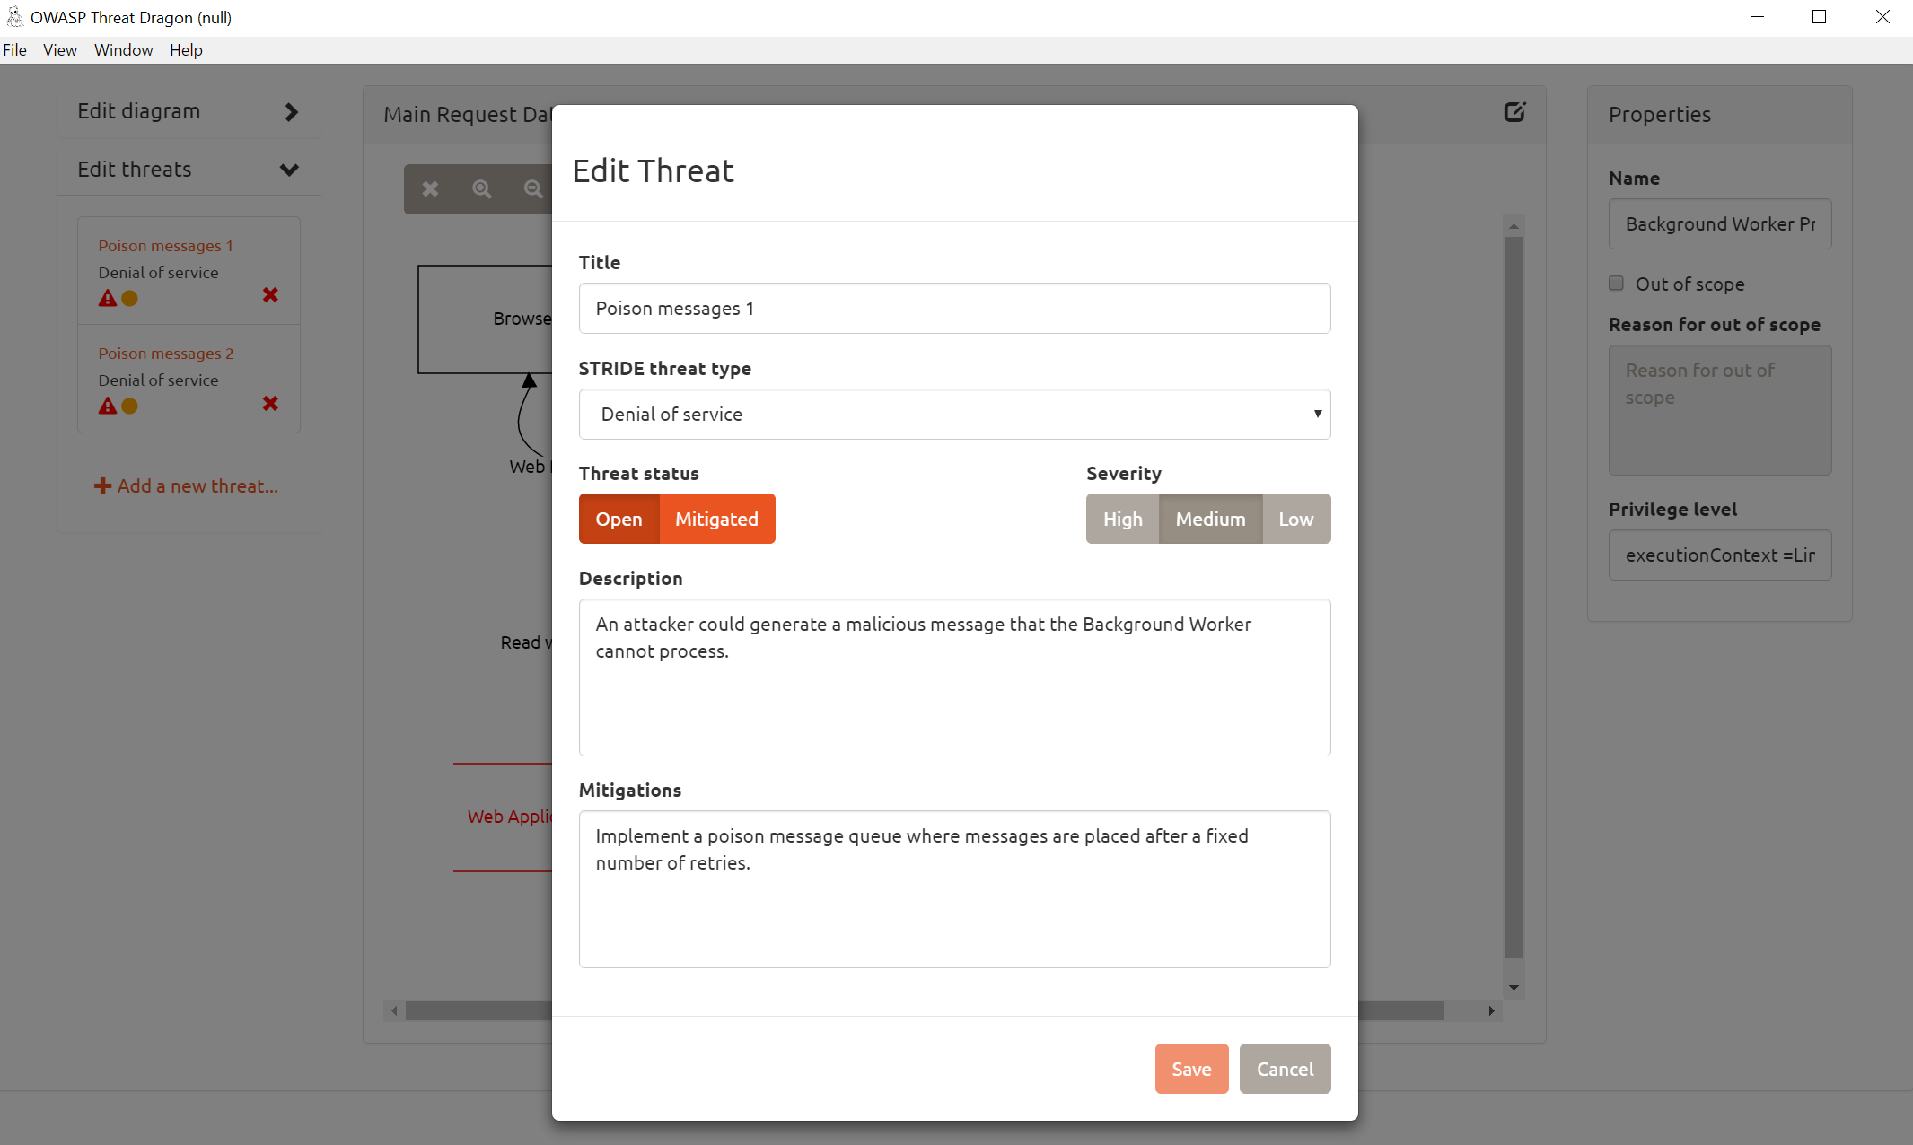Cancel the Edit Threat dialog
1913x1145 pixels.
1285,1069
